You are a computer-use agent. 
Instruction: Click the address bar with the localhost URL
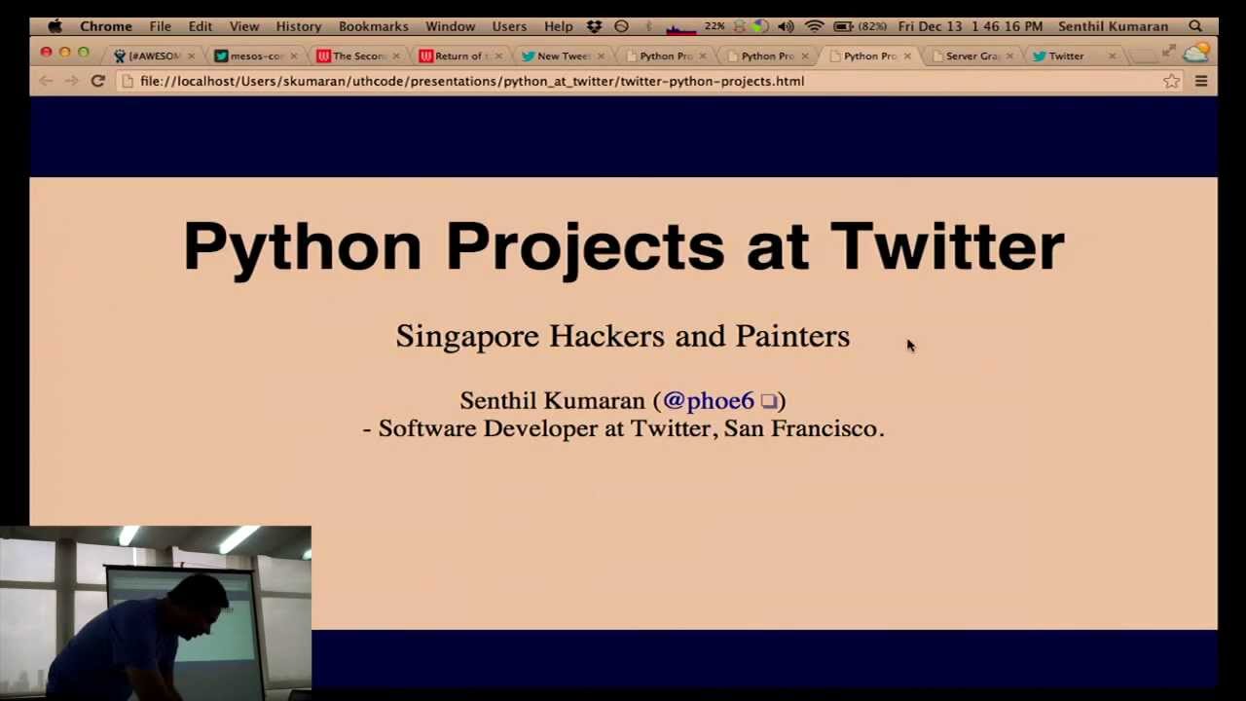[x=649, y=81]
